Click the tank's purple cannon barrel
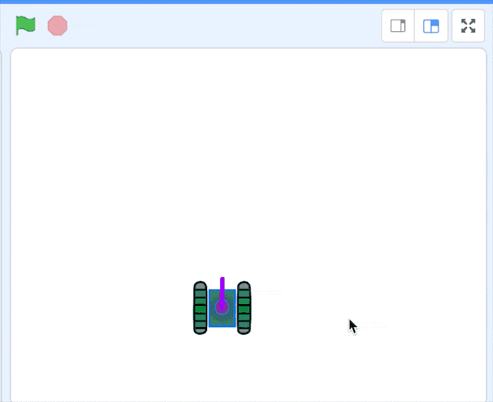Image resolution: width=493 pixels, height=402 pixels. [x=223, y=293]
